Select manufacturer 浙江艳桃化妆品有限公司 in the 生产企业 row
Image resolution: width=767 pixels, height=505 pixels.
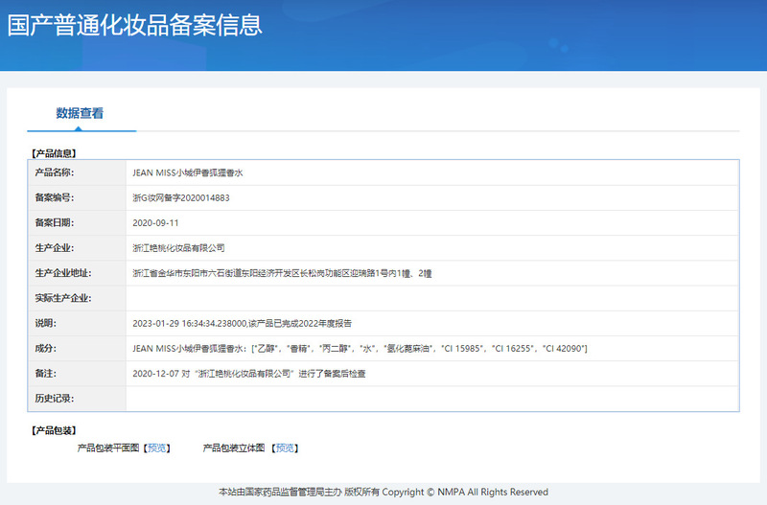[178, 247]
